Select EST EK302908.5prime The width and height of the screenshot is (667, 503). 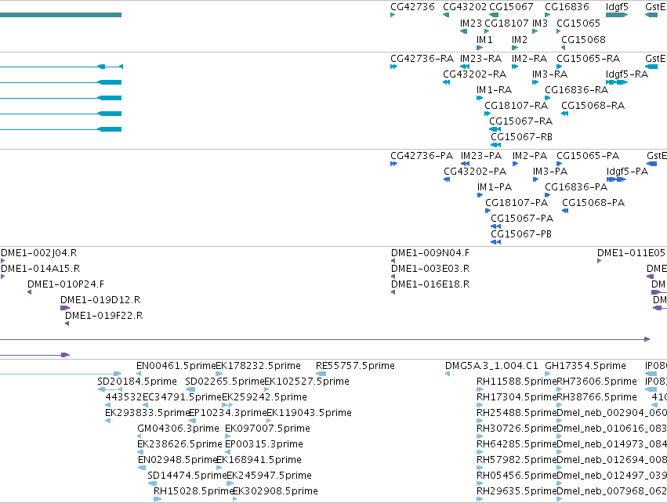tap(275, 491)
